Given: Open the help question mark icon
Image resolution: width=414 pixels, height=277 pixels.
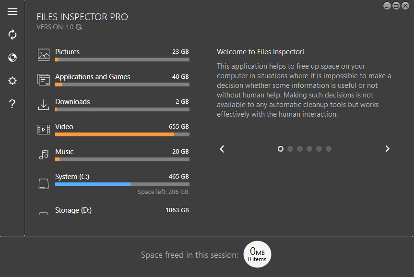Looking at the screenshot, I should [12, 104].
